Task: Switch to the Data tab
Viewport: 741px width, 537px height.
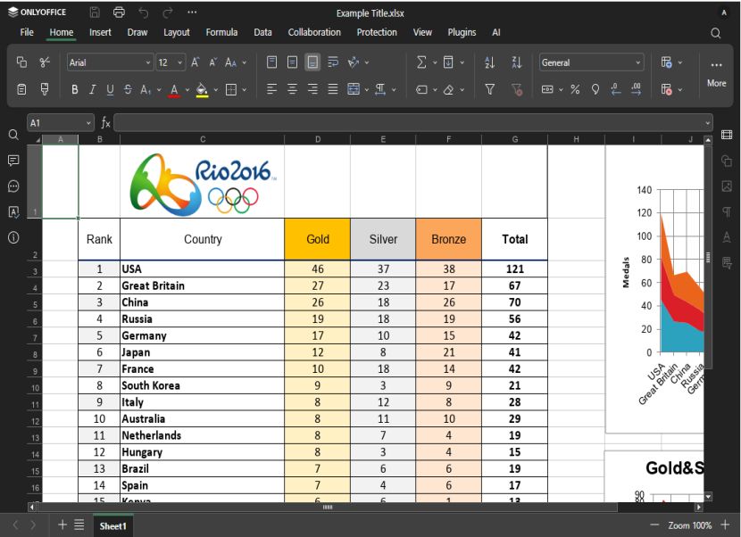Action: [x=262, y=32]
